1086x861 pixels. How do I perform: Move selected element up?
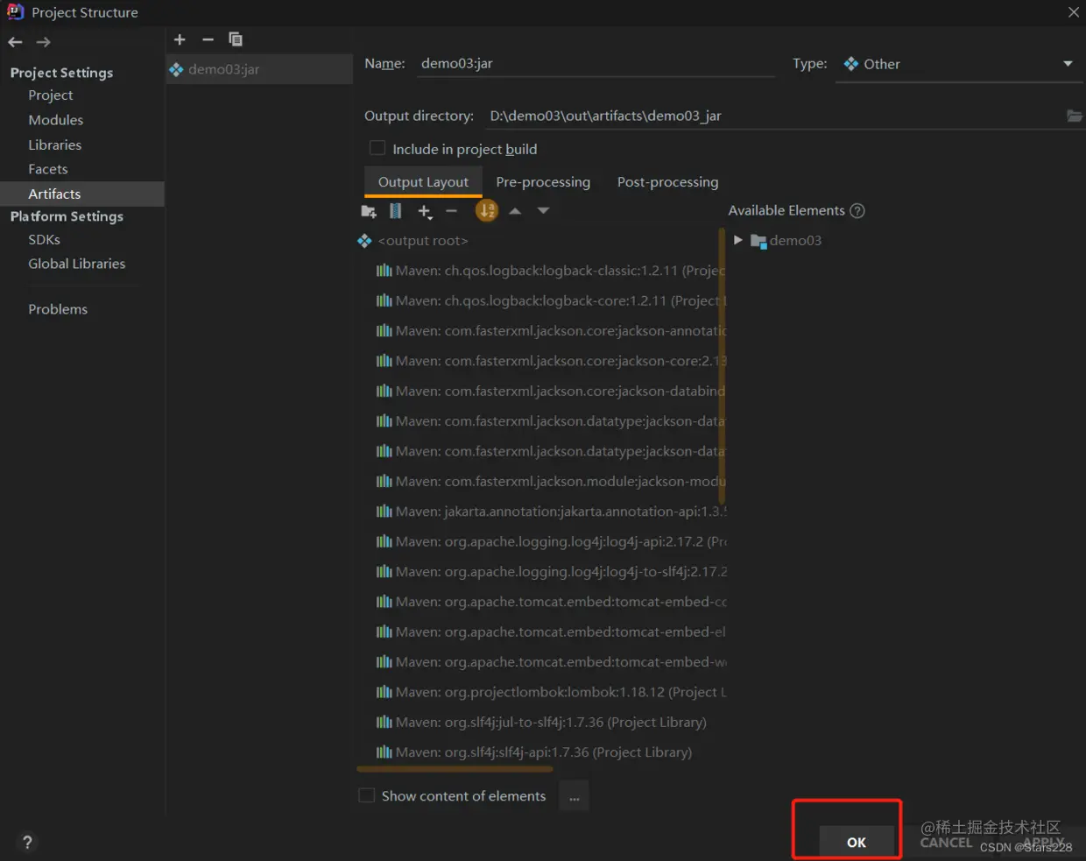(515, 211)
